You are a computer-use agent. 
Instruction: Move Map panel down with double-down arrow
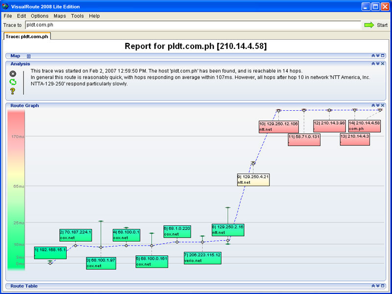pyautogui.click(x=378, y=56)
